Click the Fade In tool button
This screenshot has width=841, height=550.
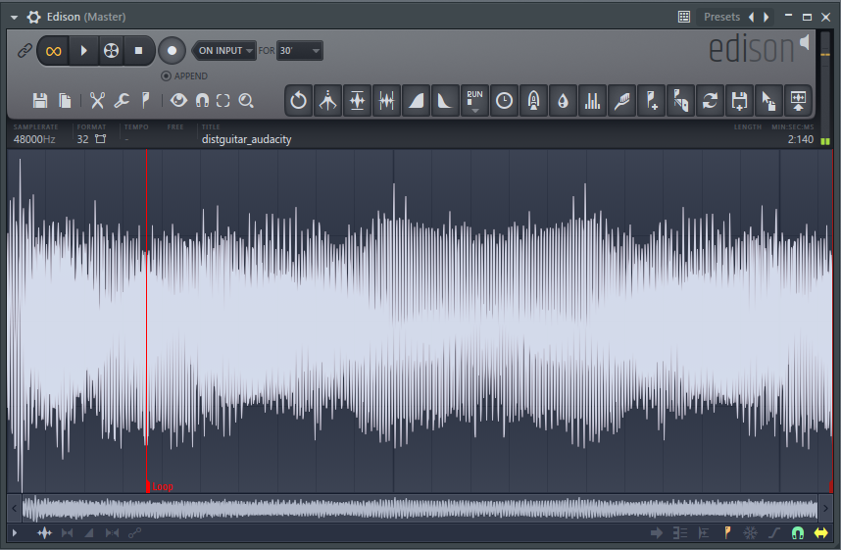pyautogui.click(x=416, y=100)
